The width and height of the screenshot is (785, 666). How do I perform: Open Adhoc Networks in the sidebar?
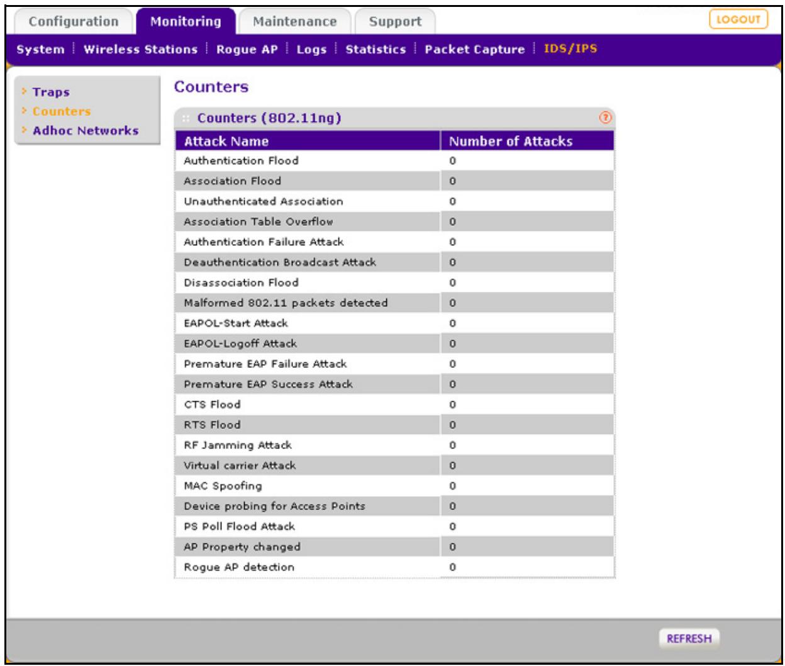(86, 131)
